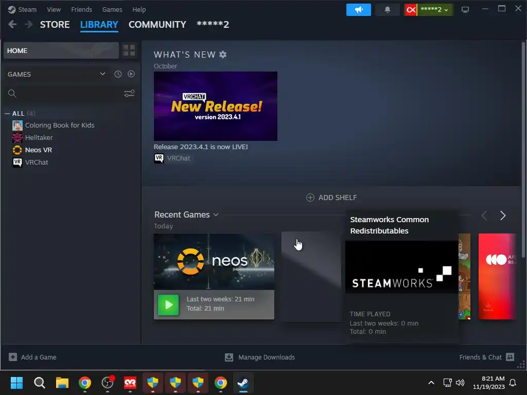Click the Coloring Book for Kids icon
527x395 pixels.
point(17,125)
